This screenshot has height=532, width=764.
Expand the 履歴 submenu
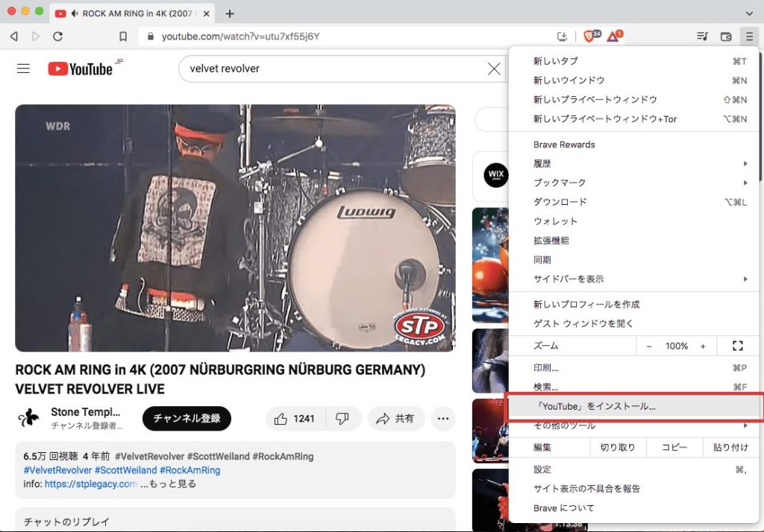(x=633, y=163)
